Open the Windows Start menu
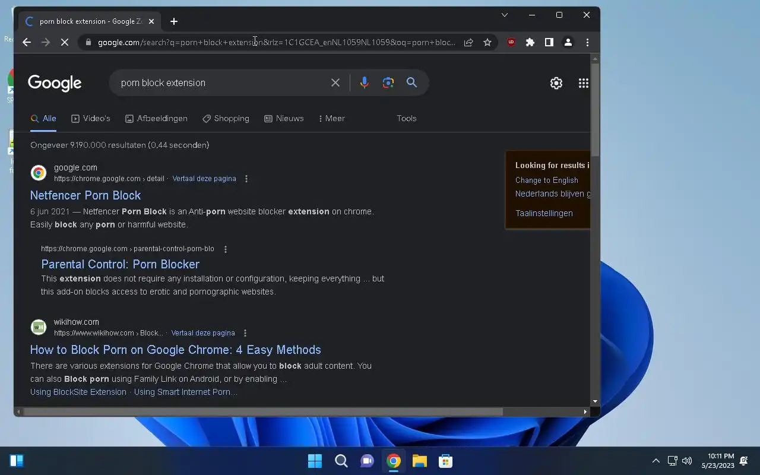The width and height of the screenshot is (760, 475). (315, 461)
